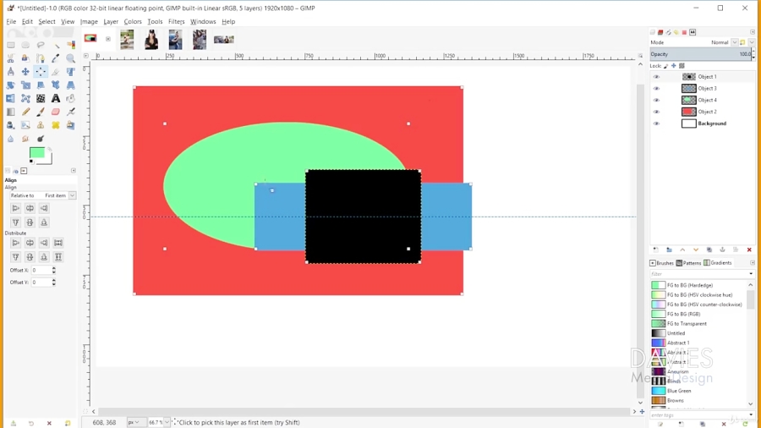Image resolution: width=761 pixels, height=428 pixels.
Task: Select the Alignment tool
Action: 41,72
